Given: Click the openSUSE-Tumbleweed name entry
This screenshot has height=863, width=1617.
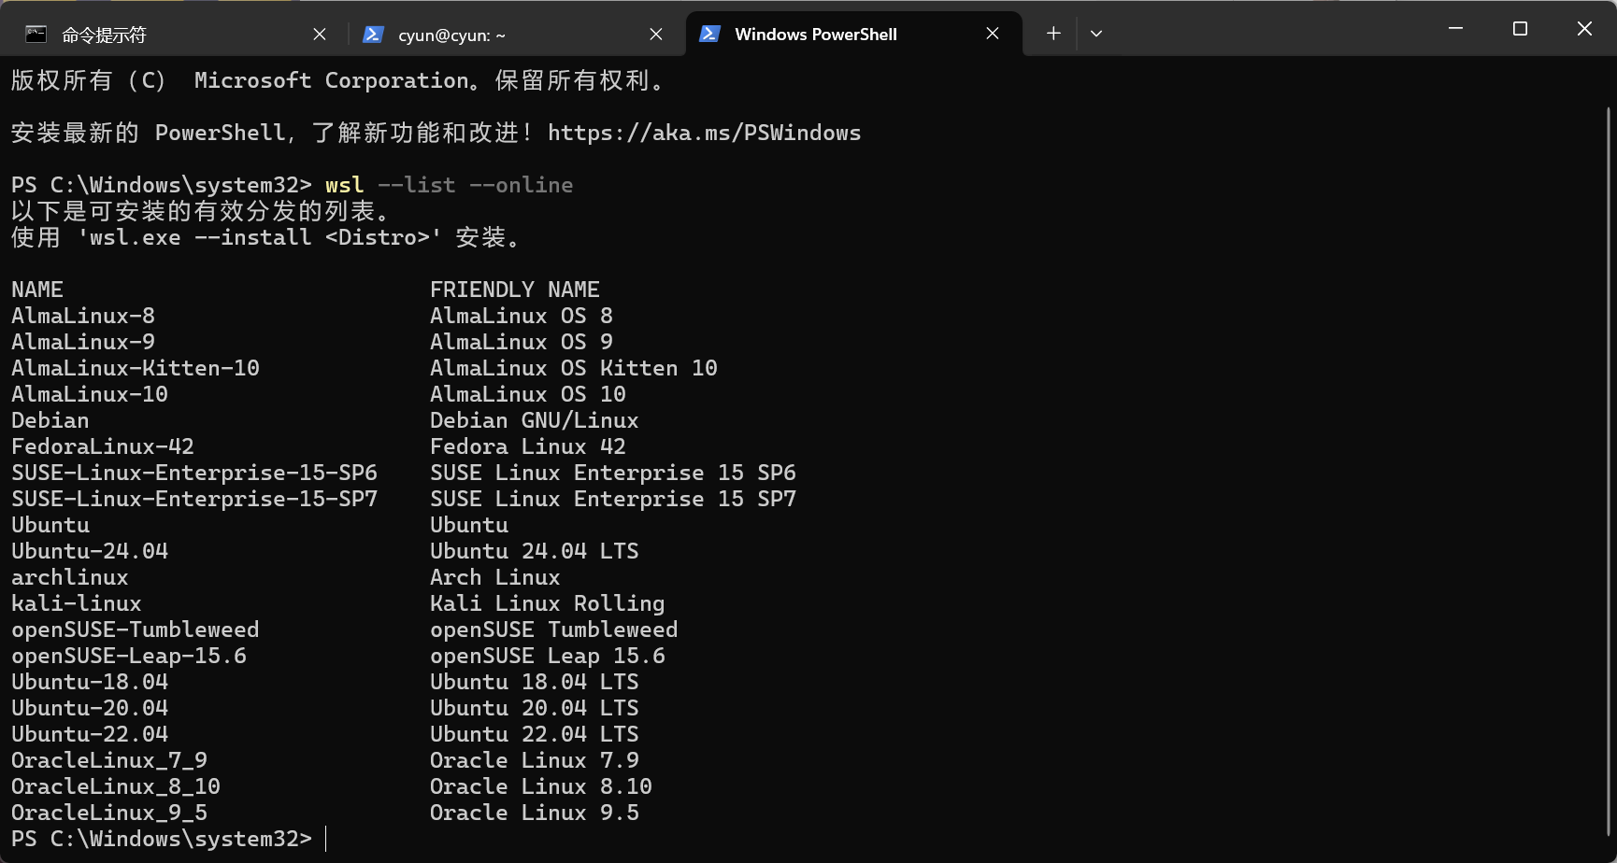Looking at the screenshot, I should tap(136, 630).
